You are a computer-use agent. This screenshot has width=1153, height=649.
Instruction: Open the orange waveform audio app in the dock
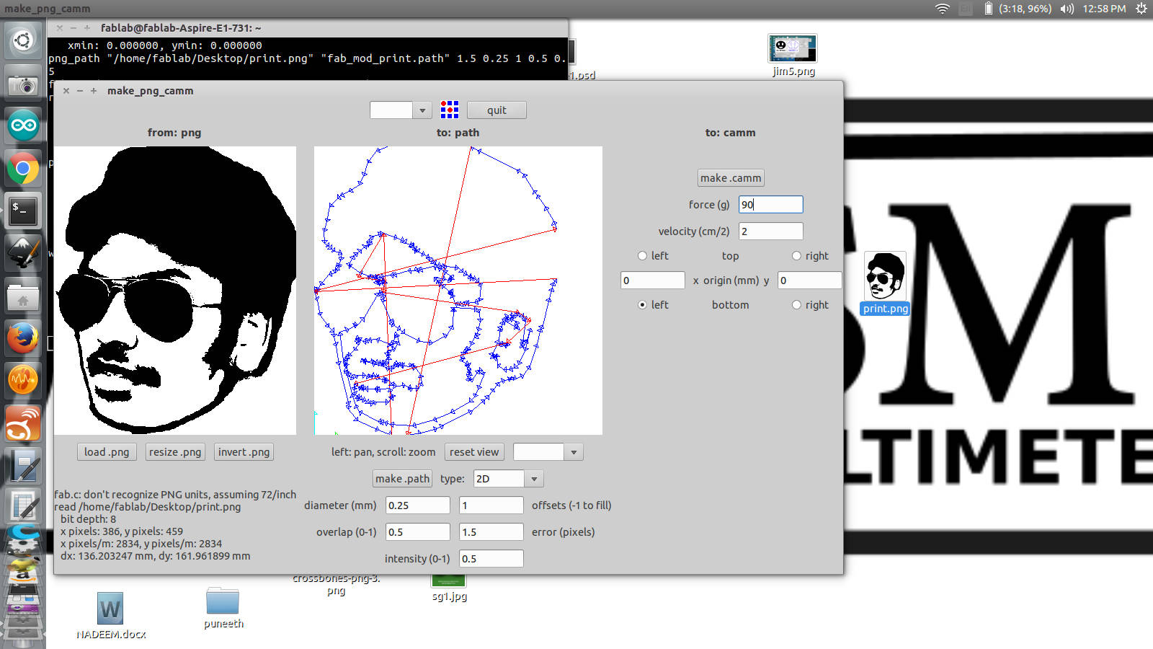[x=23, y=380]
